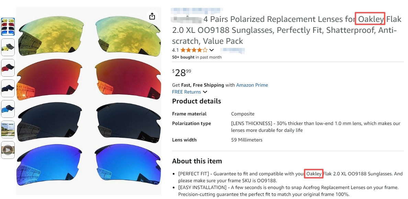This screenshot has height=199, width=408.
Task: Select the four-color lens pack thumbnail
Action: point(8,26)
